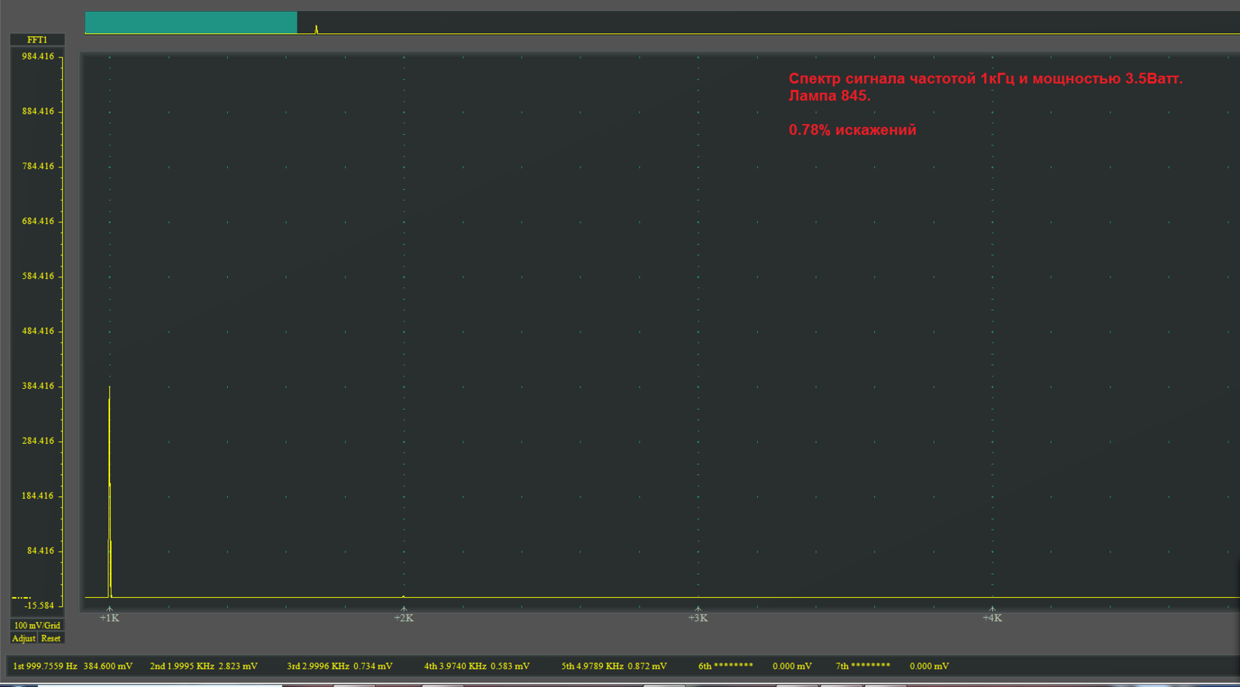Viewport: 1240px width, 687px height.
Task: Click the small yellow peak in overview strip
Action: (316, 29)
